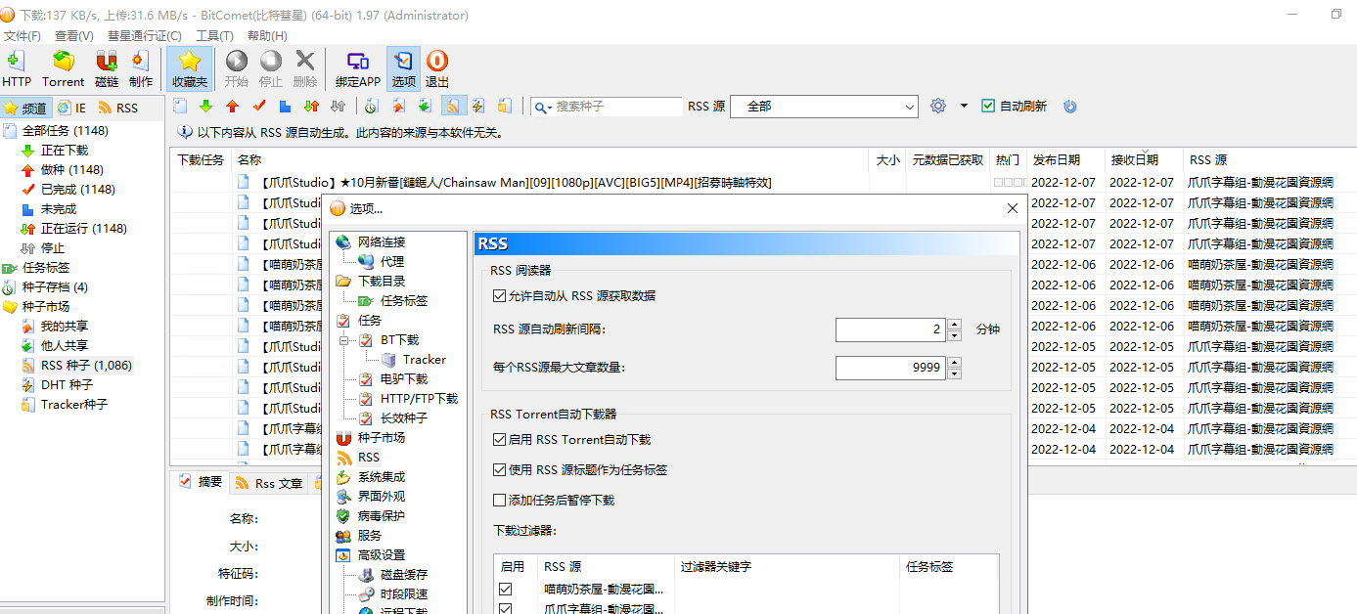
Task: Collapse the BT下载 tree node
Action: 344,340
